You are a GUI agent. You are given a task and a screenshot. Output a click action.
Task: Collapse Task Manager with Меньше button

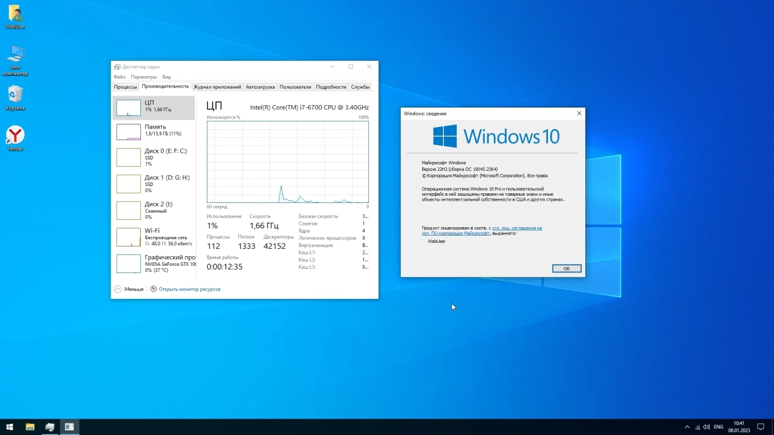[129, 289]
